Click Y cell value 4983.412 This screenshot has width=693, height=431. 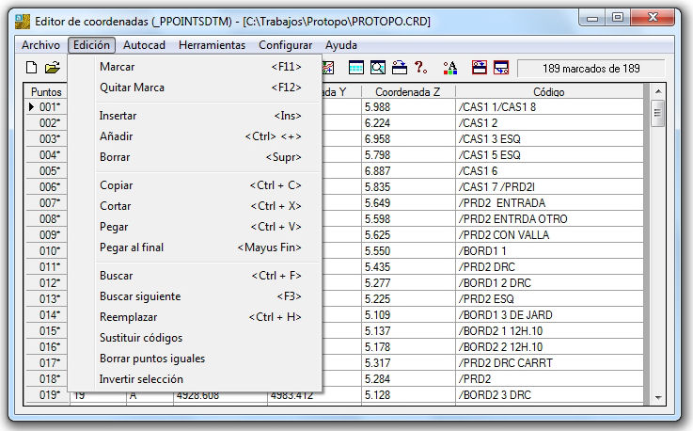tap(314, 397)
